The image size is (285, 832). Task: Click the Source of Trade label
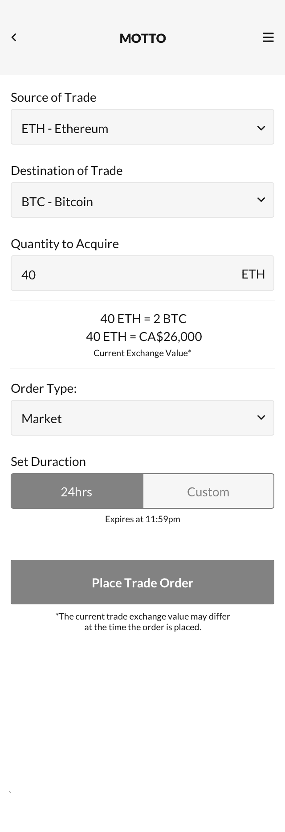(x=53, y=97)
